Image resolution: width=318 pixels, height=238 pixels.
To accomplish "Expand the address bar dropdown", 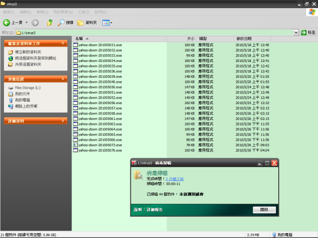I will click(x=296, y=32).
